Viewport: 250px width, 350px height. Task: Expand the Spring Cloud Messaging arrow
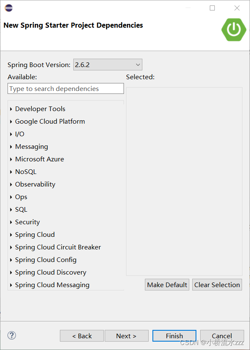11,285
